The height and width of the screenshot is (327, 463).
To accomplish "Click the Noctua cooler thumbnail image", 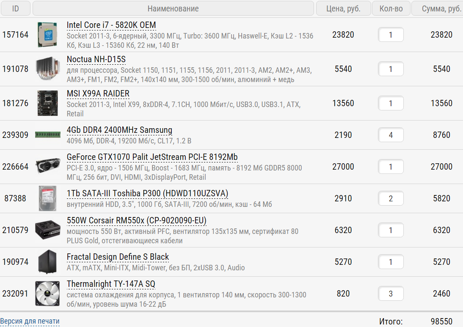I will [47, 69].
